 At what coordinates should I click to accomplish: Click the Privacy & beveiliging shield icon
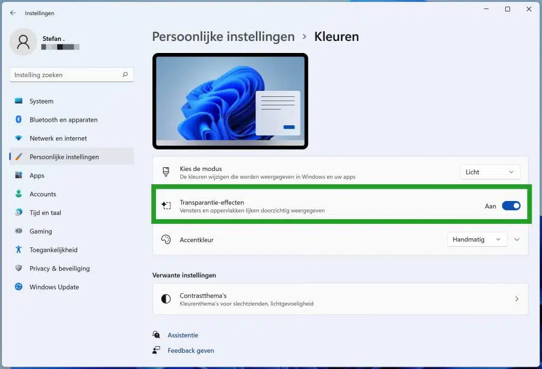click(x=19, y=268)
